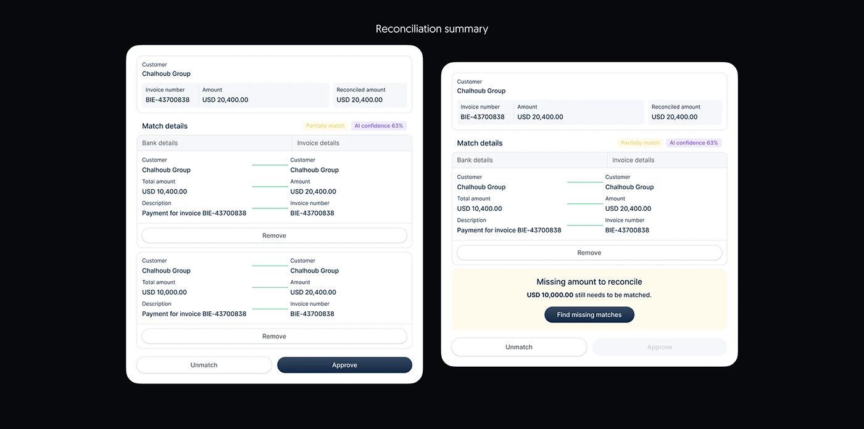Remove the bank match in the right card
Viewport: 864px width, 429px height.
click(x=589, y=253)
